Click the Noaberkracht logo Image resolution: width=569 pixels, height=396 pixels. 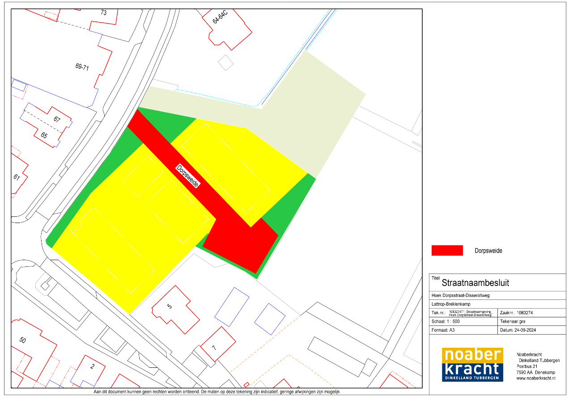pos(472,364)
